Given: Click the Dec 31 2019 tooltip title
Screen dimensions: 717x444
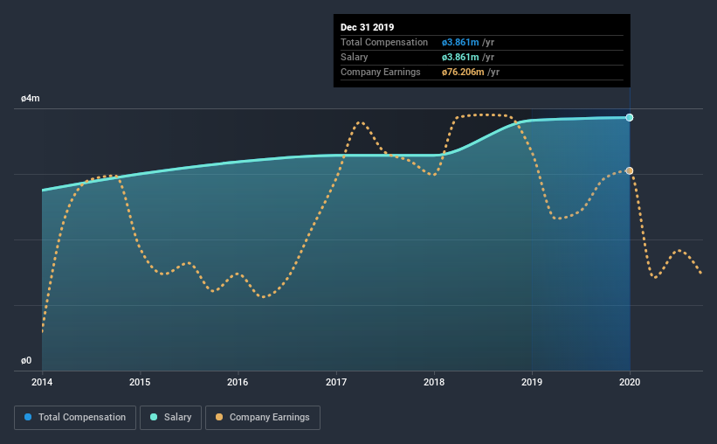Looking at the screenshot, I should pos(367,27).
